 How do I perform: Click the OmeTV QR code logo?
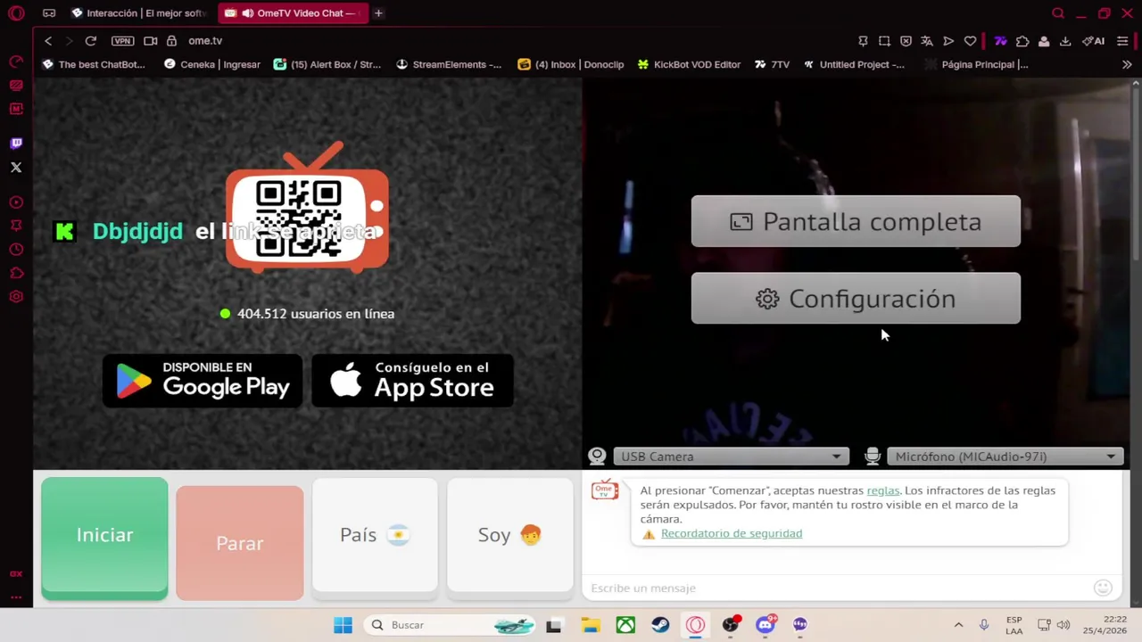307,207
